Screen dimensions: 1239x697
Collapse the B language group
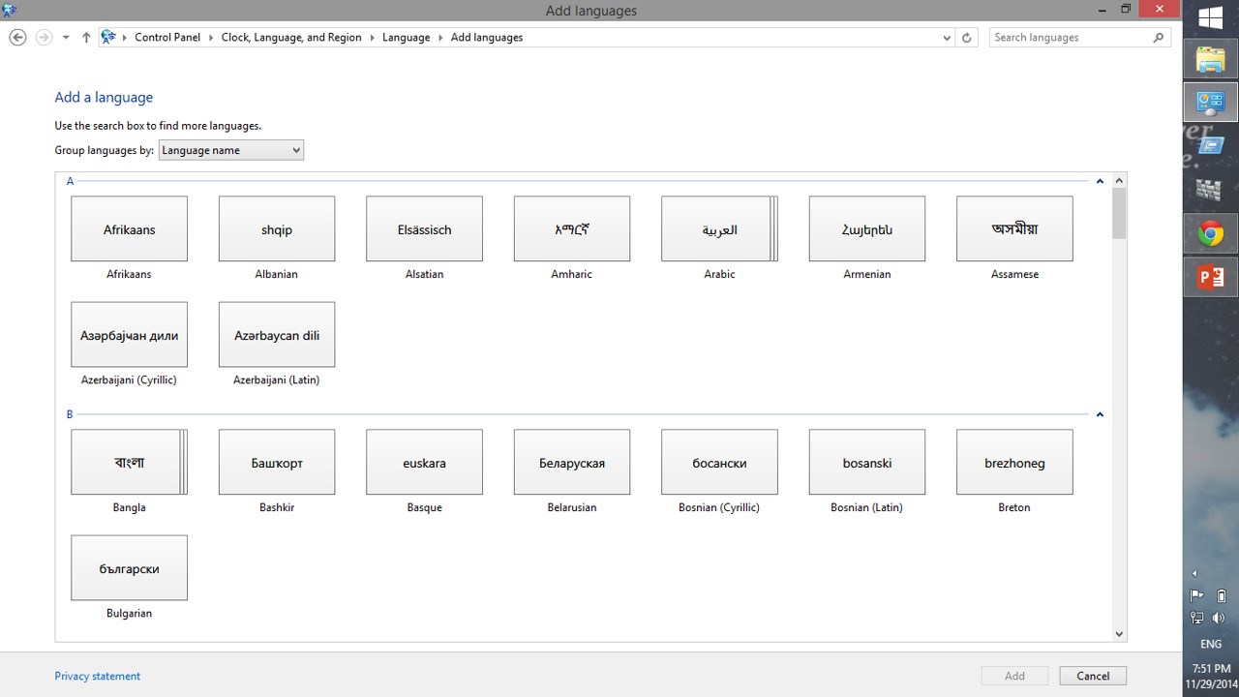click(x=1100, y=414)
